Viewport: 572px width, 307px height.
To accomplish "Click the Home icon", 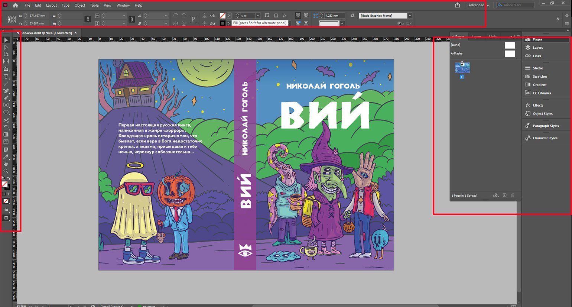I will [15, 5].
